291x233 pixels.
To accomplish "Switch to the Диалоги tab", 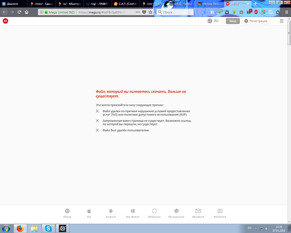I will pos(14,4).
